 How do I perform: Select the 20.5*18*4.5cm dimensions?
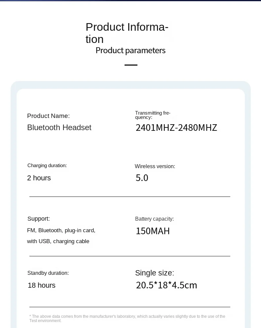[x=167, y=285]
